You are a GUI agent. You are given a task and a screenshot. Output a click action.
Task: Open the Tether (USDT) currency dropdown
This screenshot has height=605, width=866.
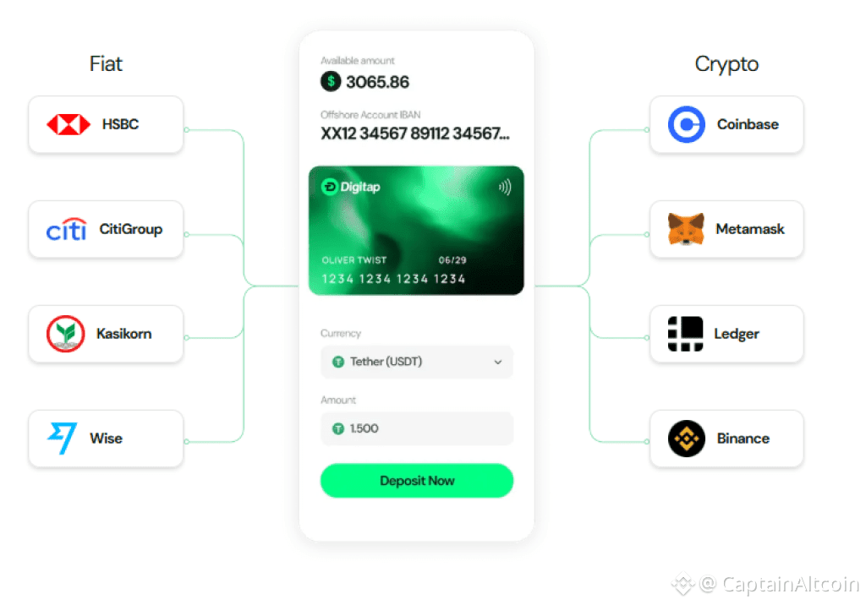417,362
